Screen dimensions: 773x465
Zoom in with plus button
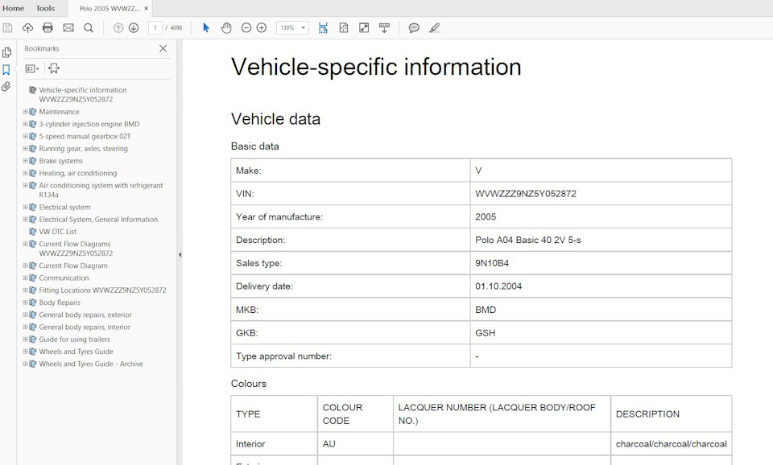[262, 28]
